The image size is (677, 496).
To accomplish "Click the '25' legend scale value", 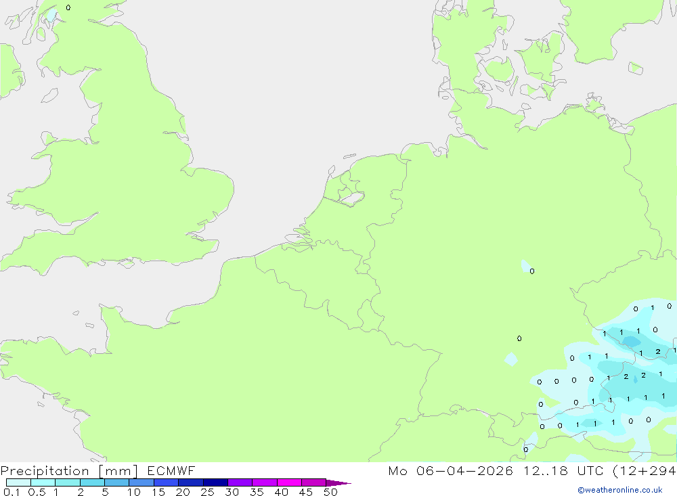I will 208,492.
